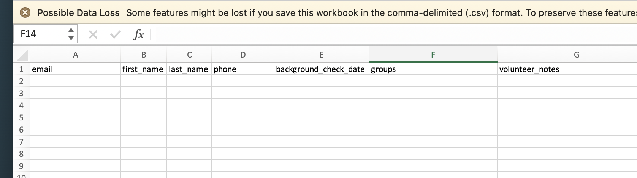
Task: Select the email header cell
Action: (x=75, y=69)
